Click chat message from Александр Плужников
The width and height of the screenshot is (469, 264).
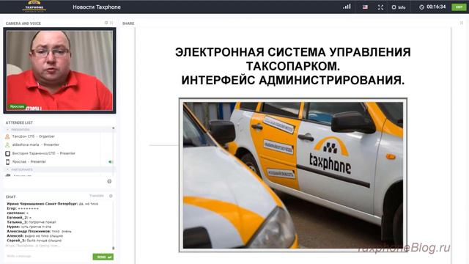(39, 232)
